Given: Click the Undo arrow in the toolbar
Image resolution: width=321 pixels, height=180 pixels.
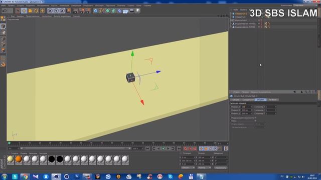Looking at the screenshot, I should (5, 10).
